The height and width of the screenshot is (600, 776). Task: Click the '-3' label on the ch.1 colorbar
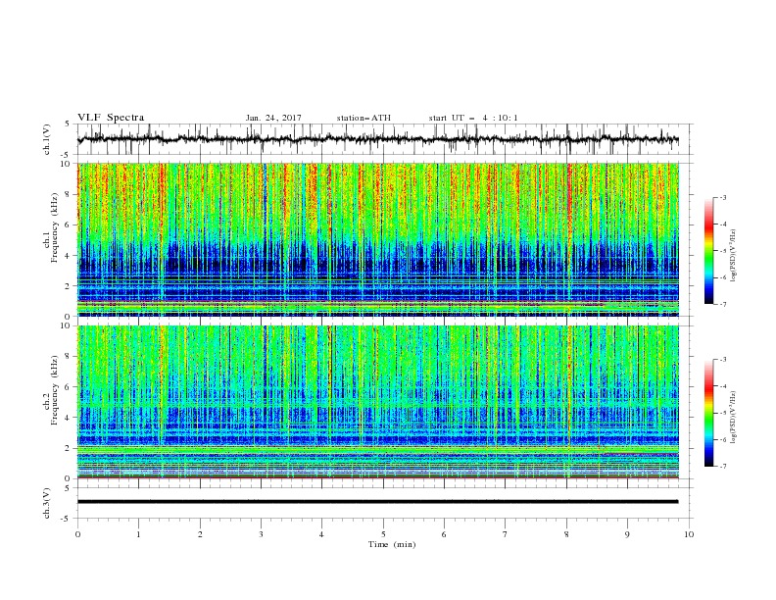[x=722, y=197]
